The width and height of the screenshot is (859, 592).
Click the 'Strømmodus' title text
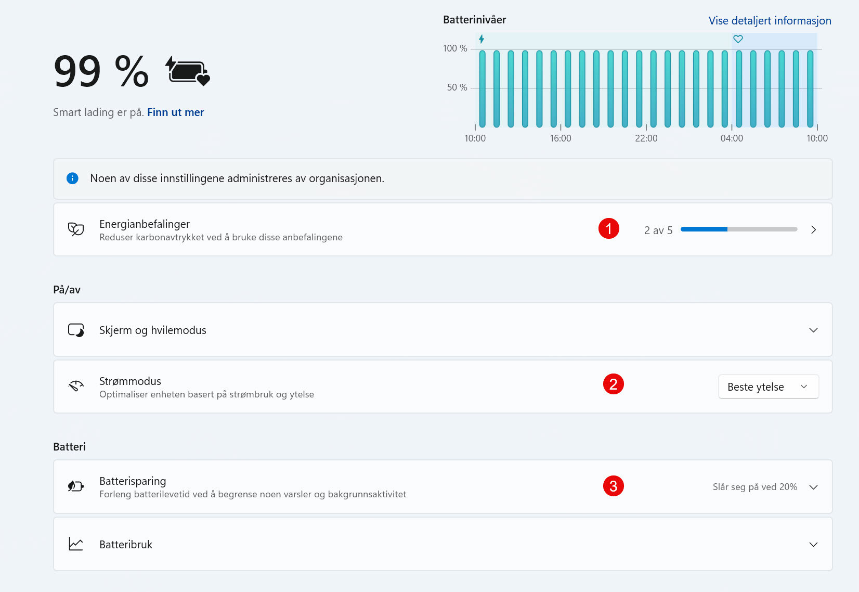click(130, 381)
